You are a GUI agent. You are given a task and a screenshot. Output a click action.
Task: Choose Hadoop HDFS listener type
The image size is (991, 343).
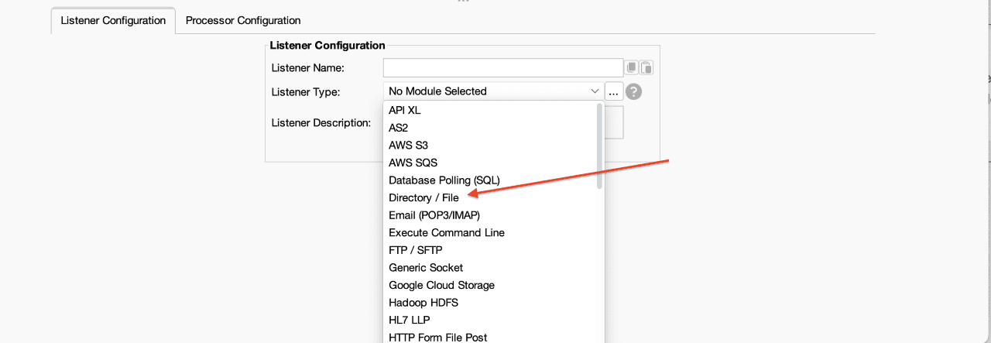[493, 303]
